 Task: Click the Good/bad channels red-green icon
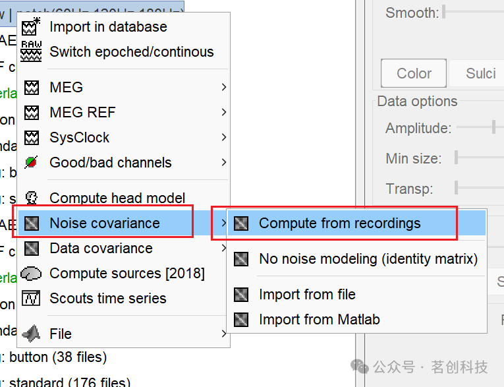pos(31,162)
